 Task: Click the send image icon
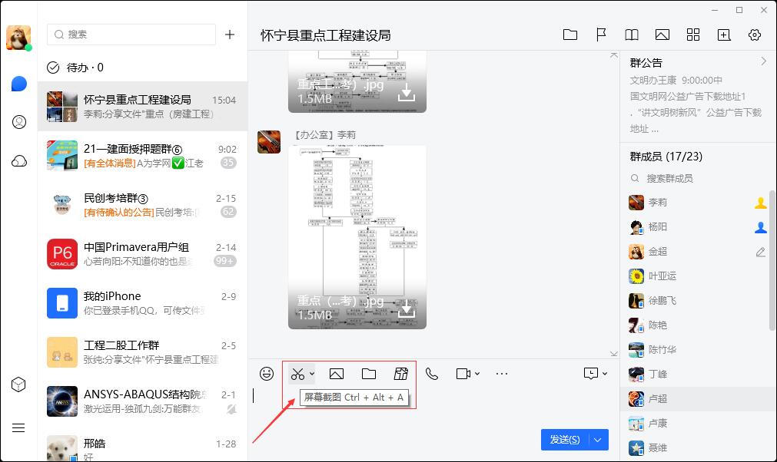coord(336,374)
